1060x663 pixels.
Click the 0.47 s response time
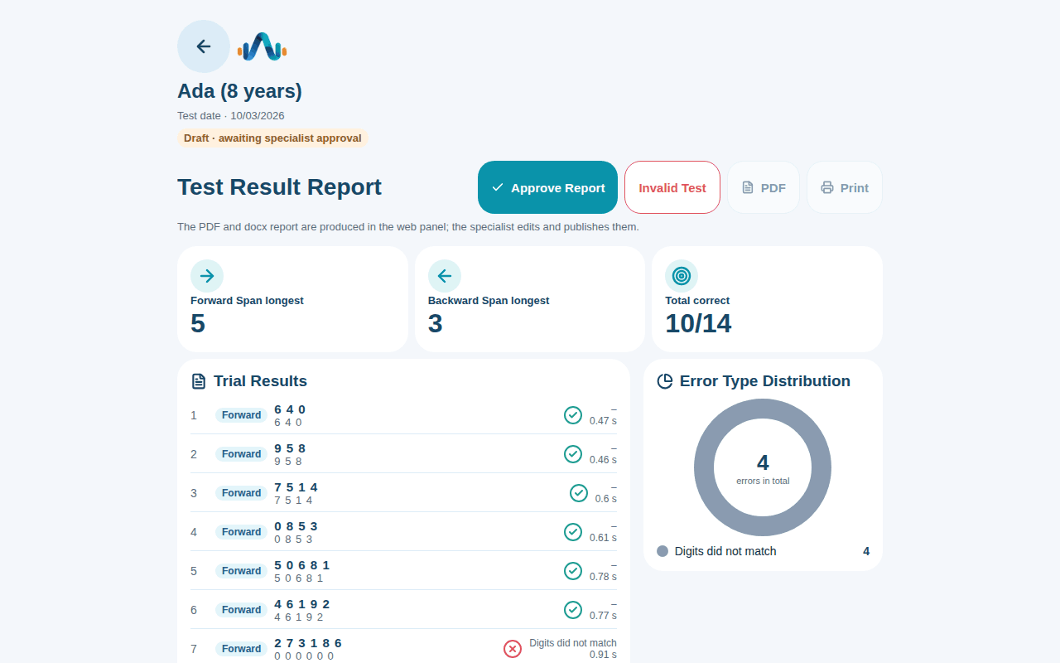click(603, 421)
